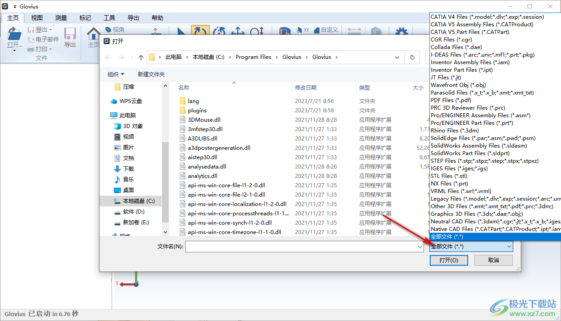The image size is (561, 321).
Task: Choose SolidWorks Part Files (*.sldprt) option
Action: click(x=495, y=153)
